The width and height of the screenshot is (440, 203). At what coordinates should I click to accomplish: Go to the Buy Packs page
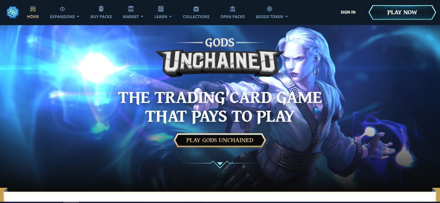(101, 17)
